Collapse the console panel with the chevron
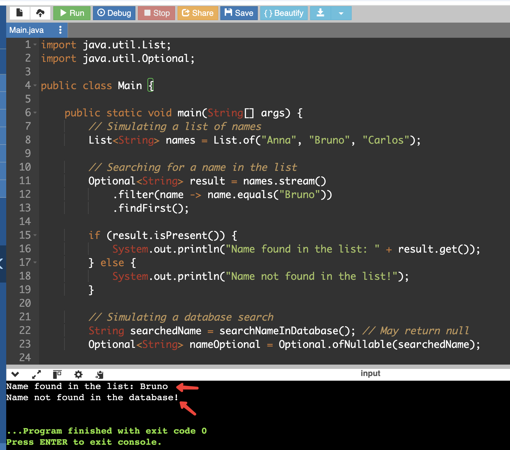The image size is (510, 450). [15, 374]
